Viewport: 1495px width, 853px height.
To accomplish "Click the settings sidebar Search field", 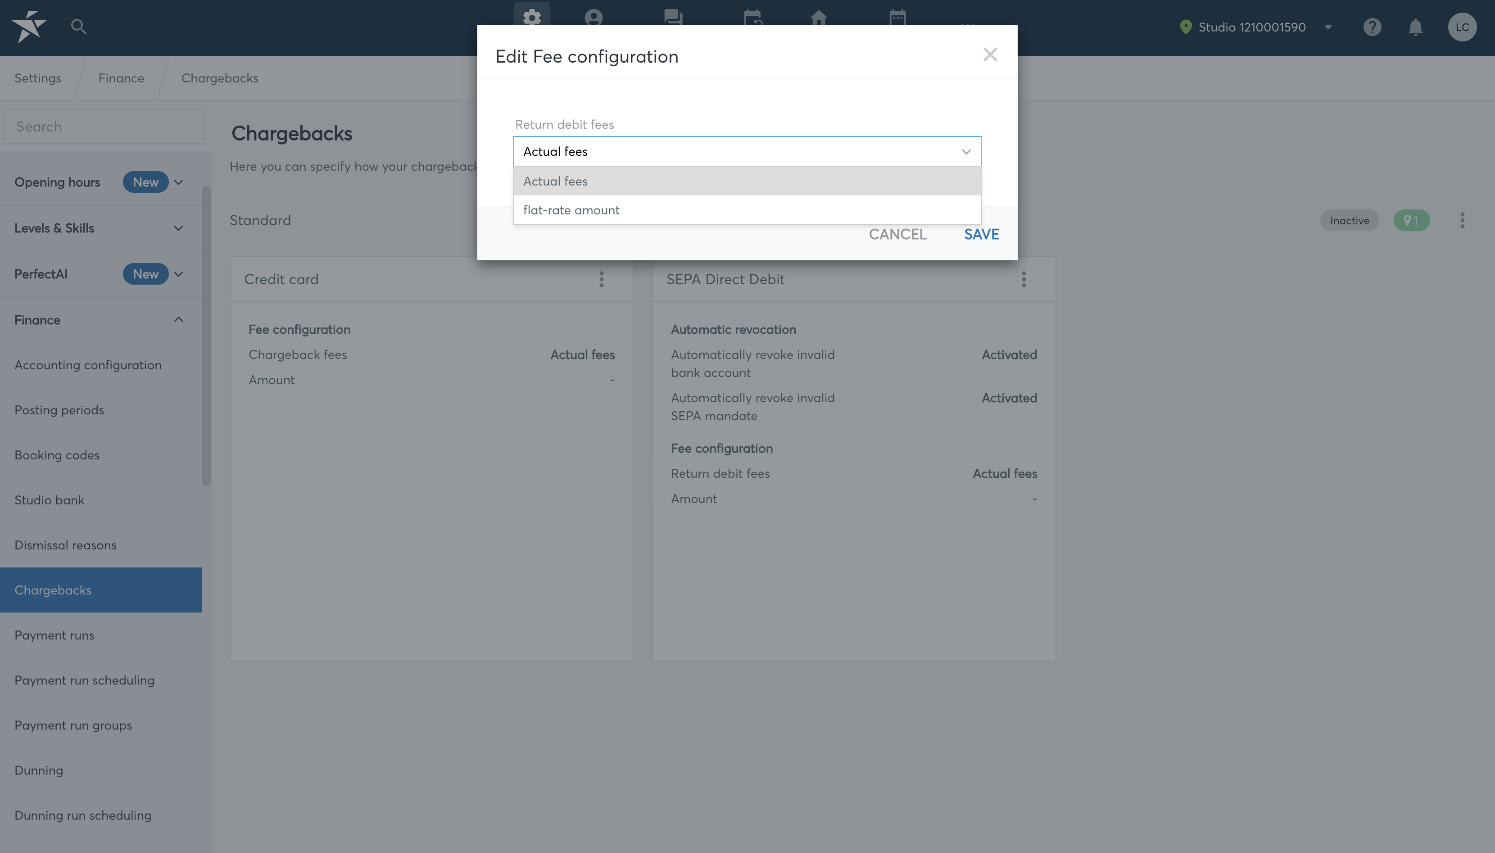I will 104,126.
